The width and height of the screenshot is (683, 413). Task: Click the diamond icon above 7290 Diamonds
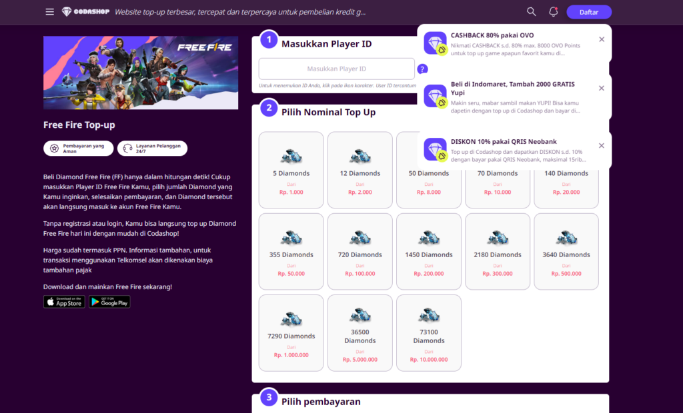[291, 319]
